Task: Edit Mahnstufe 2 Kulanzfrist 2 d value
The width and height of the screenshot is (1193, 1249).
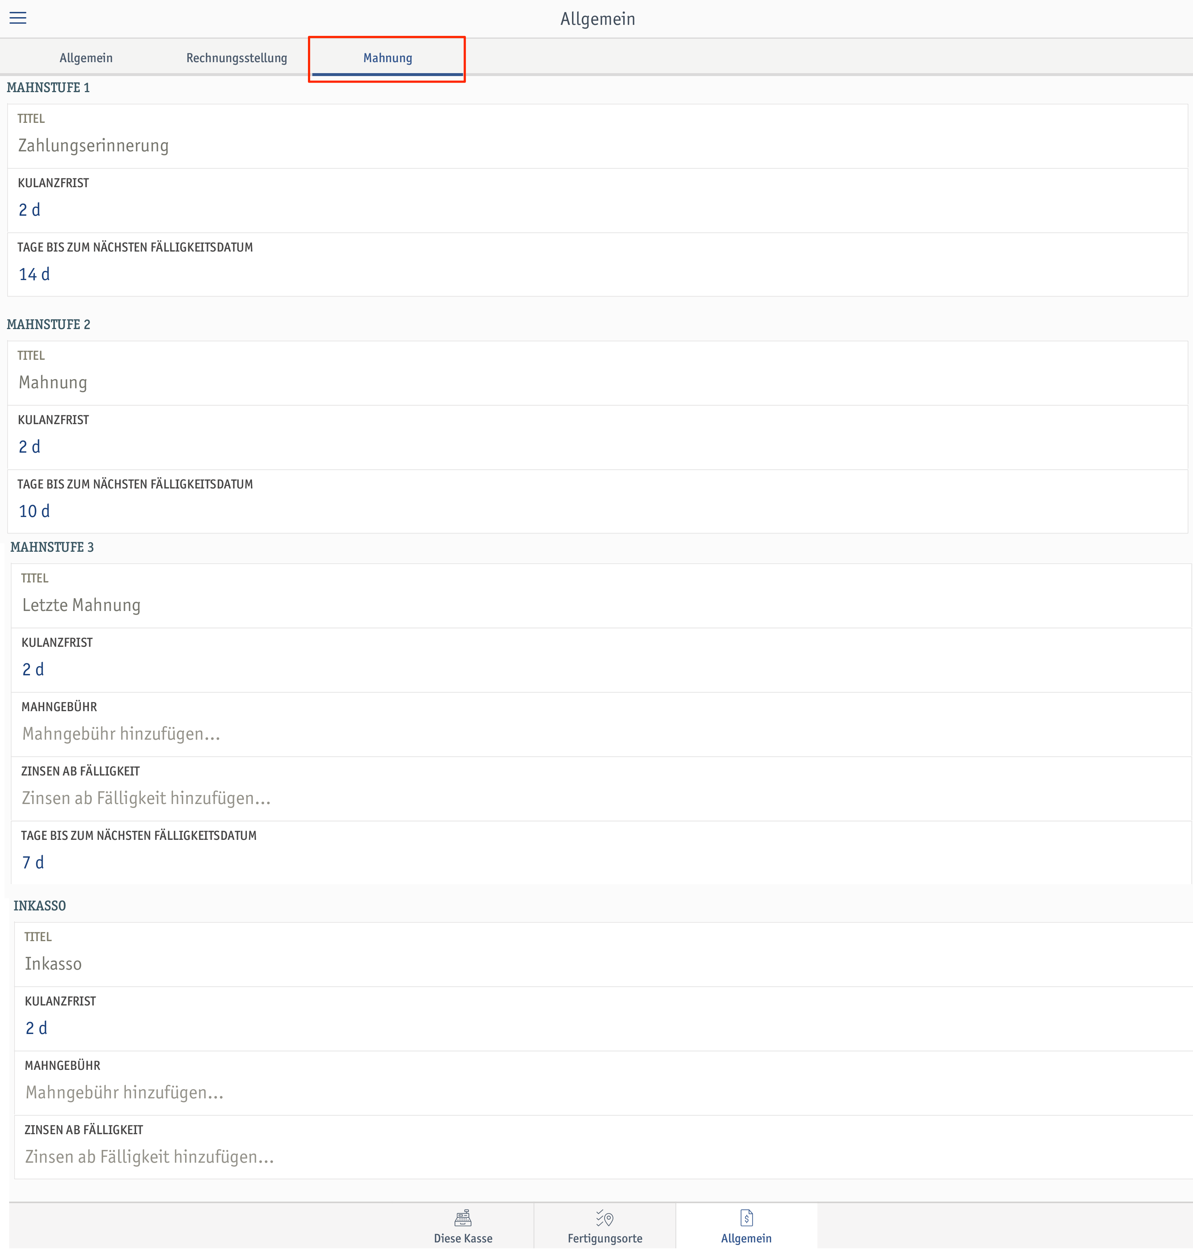Action: tap(597, 437)
